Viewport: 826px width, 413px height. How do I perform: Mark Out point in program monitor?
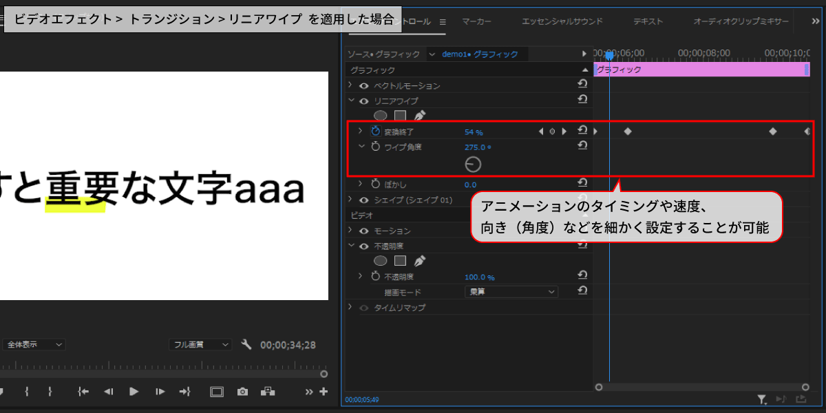point(50,392)
